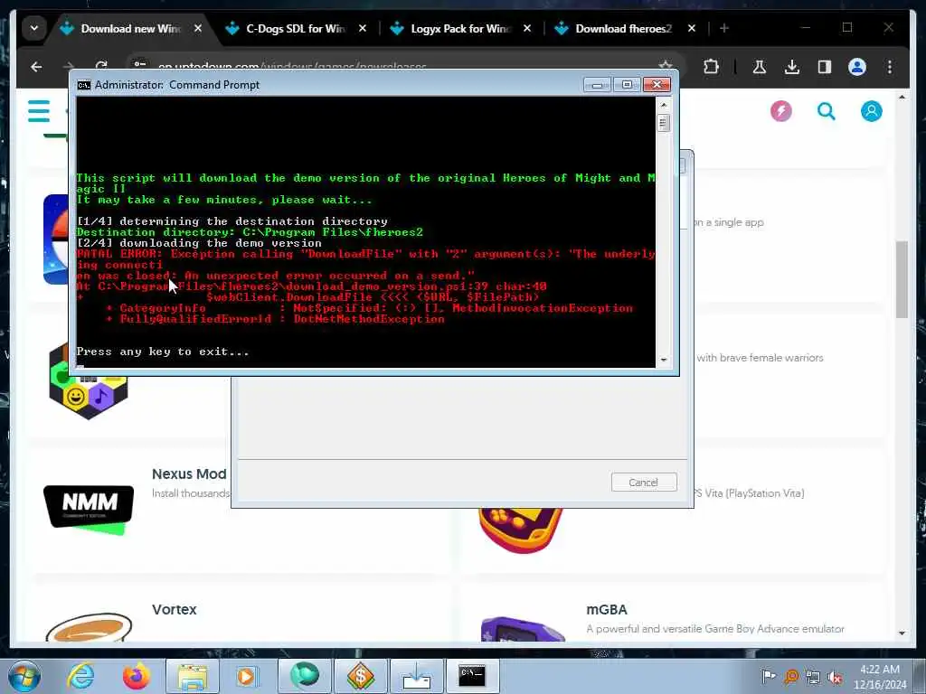Launch Firefox from the taskbar

[137, 676]
